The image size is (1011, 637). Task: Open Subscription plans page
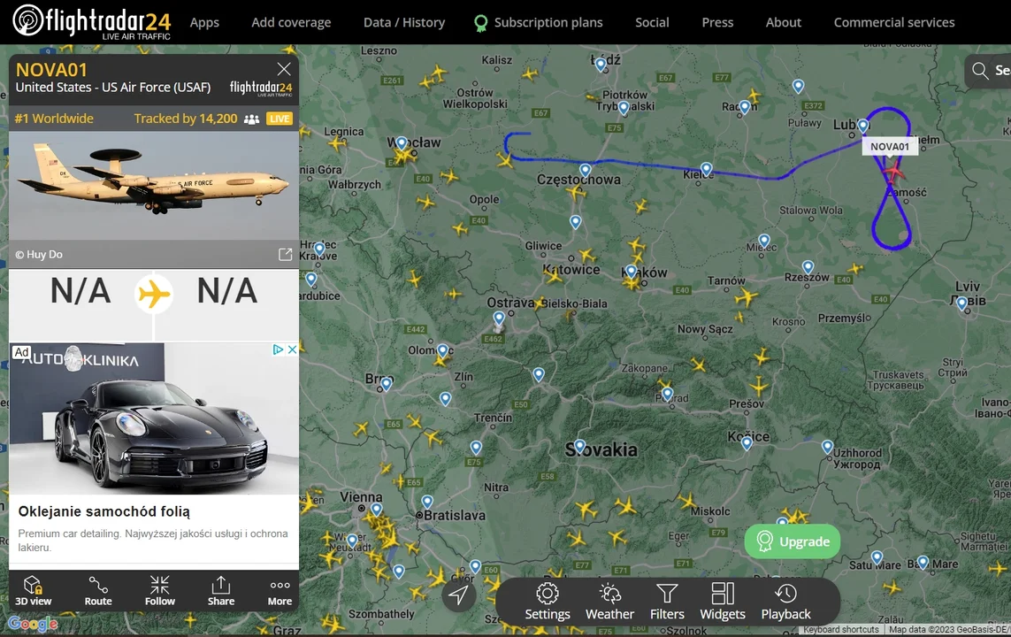pyautogui.click(x=548, y=23)
